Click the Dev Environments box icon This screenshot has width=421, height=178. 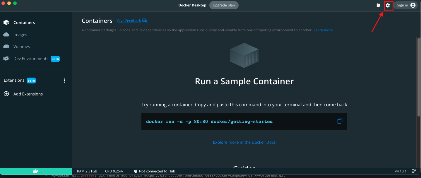point(6,59)
